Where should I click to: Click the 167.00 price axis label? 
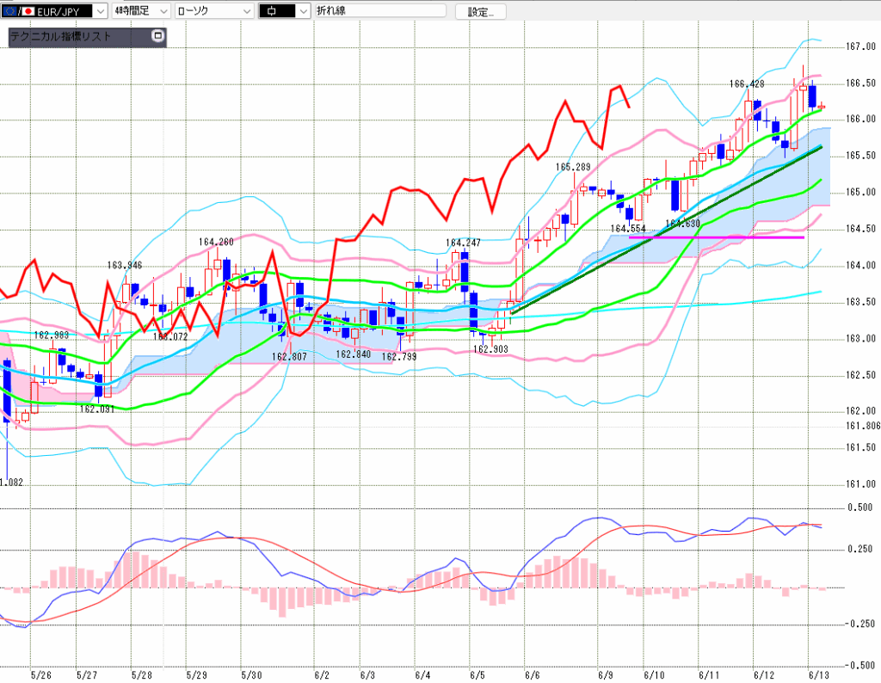click(x=860, y=46)
